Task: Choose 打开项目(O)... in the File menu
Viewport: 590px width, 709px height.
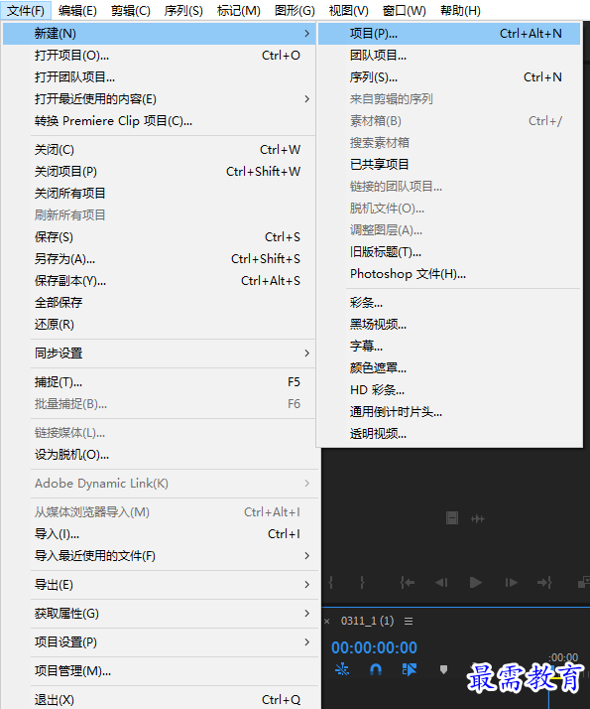Action: 159,56
